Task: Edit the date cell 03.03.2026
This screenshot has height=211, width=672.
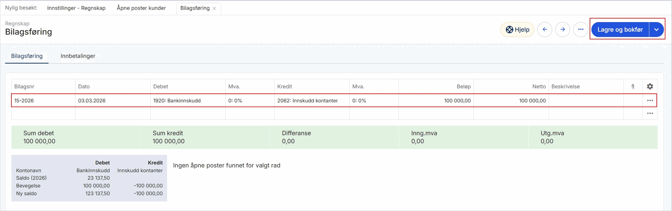Action: coord(113,101)
